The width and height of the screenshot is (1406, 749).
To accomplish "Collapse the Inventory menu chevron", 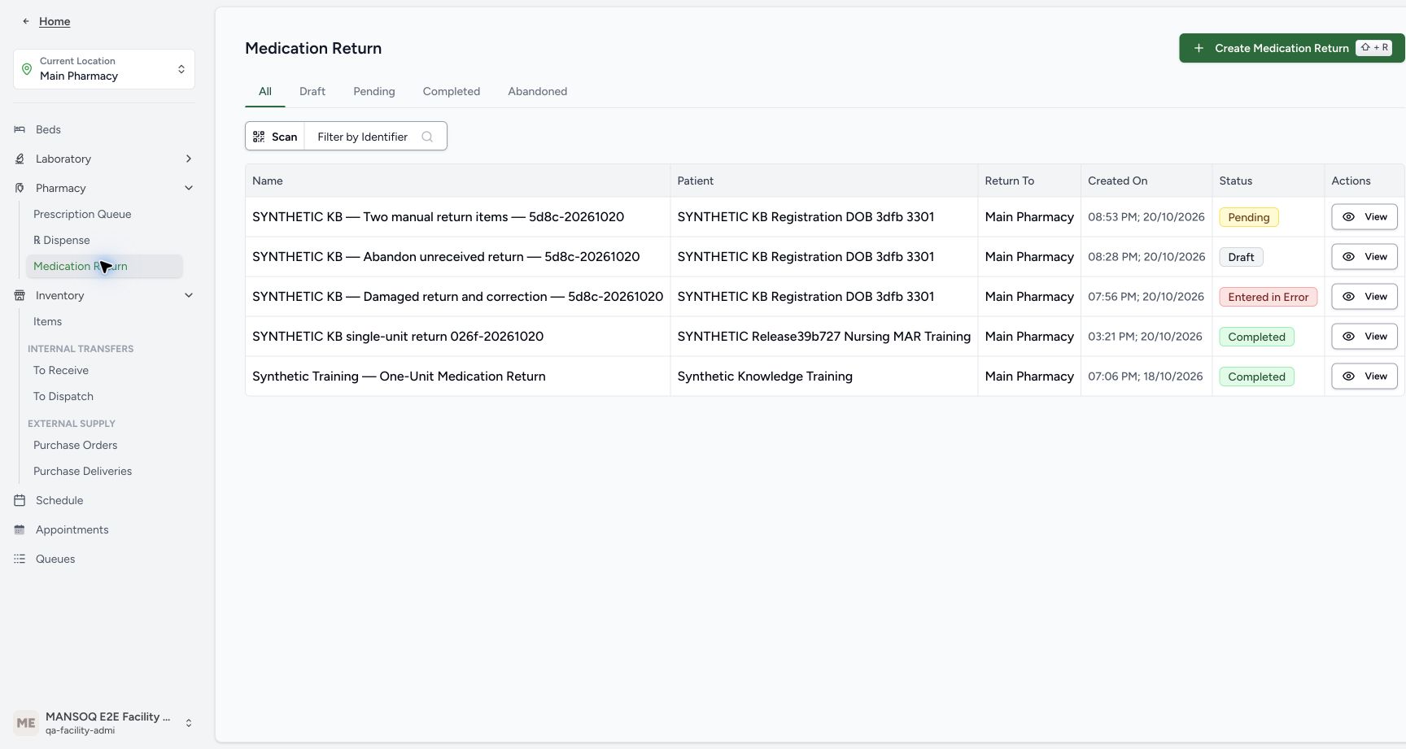I will [189, 295].
